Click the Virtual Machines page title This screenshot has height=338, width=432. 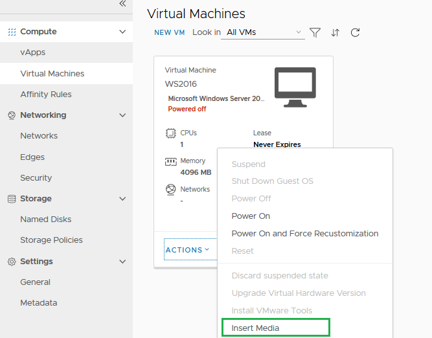point(196,14)
